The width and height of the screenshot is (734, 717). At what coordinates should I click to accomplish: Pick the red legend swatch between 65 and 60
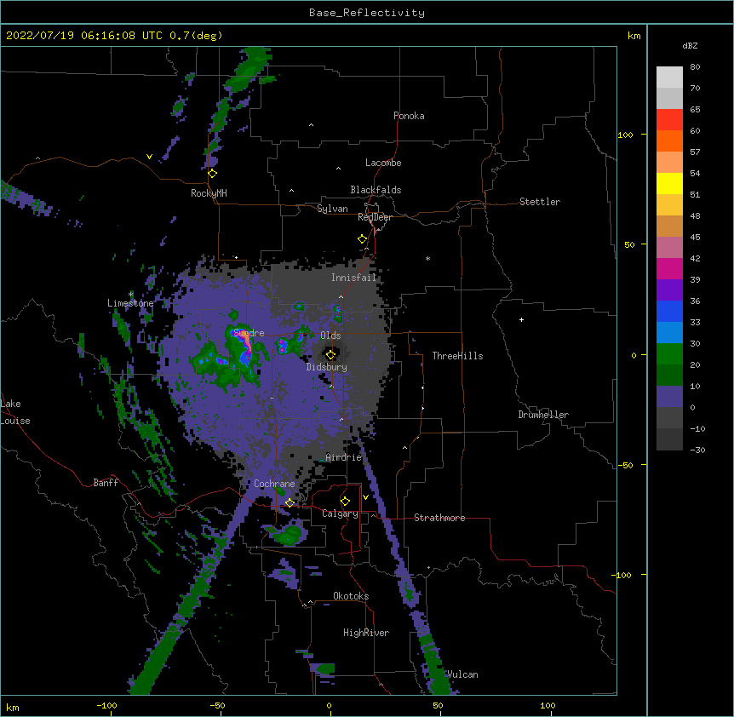click(669, 120)
